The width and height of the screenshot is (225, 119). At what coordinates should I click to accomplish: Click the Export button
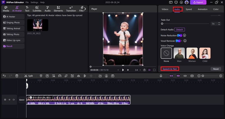point(198,2)
